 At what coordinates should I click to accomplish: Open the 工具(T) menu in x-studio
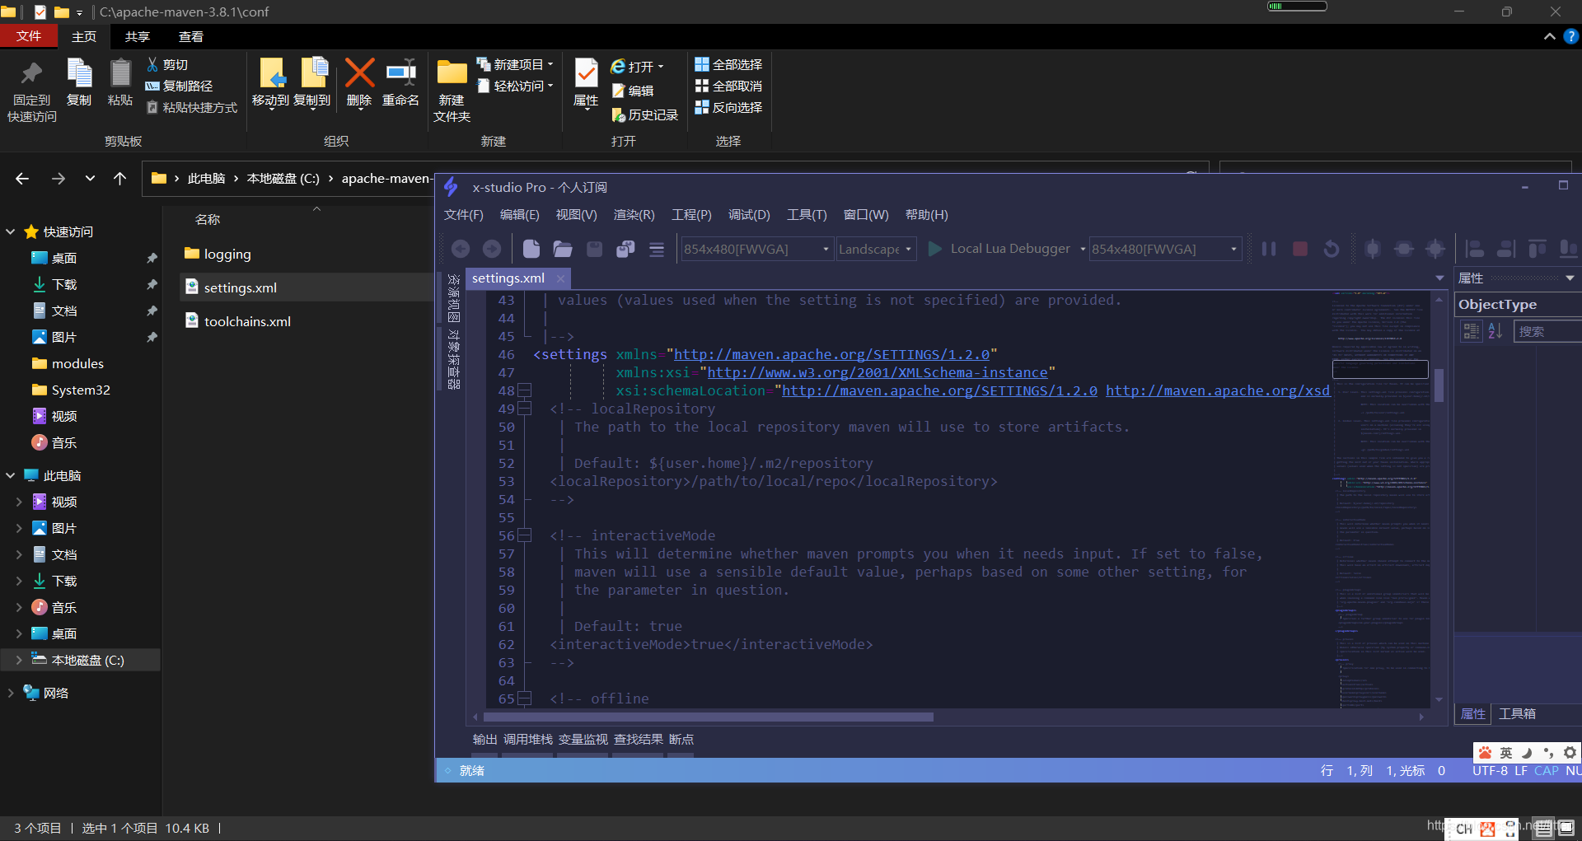807,215
